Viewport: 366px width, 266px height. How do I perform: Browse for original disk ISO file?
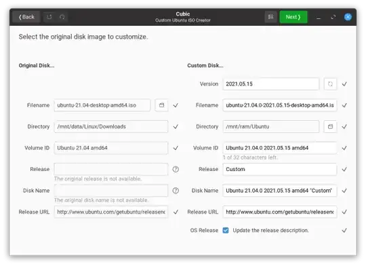point(161,105)
